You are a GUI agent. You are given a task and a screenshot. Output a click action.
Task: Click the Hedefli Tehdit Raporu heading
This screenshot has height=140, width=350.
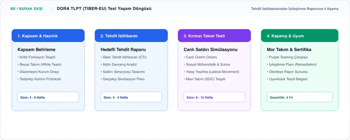(x=123, y=50)
